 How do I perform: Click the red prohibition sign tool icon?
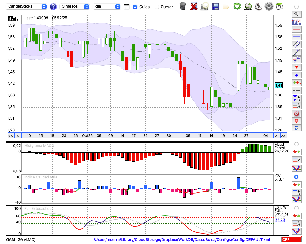coord(296,113)
